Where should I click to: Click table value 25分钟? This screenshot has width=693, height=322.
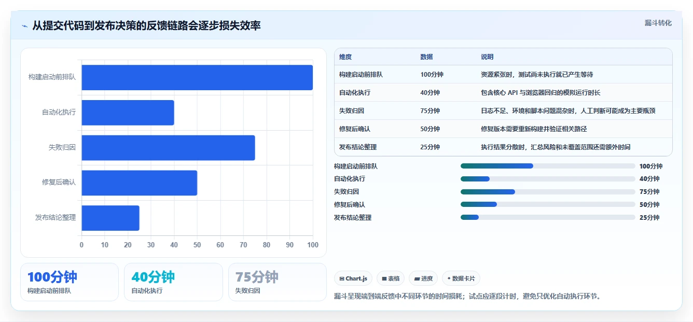430,147
